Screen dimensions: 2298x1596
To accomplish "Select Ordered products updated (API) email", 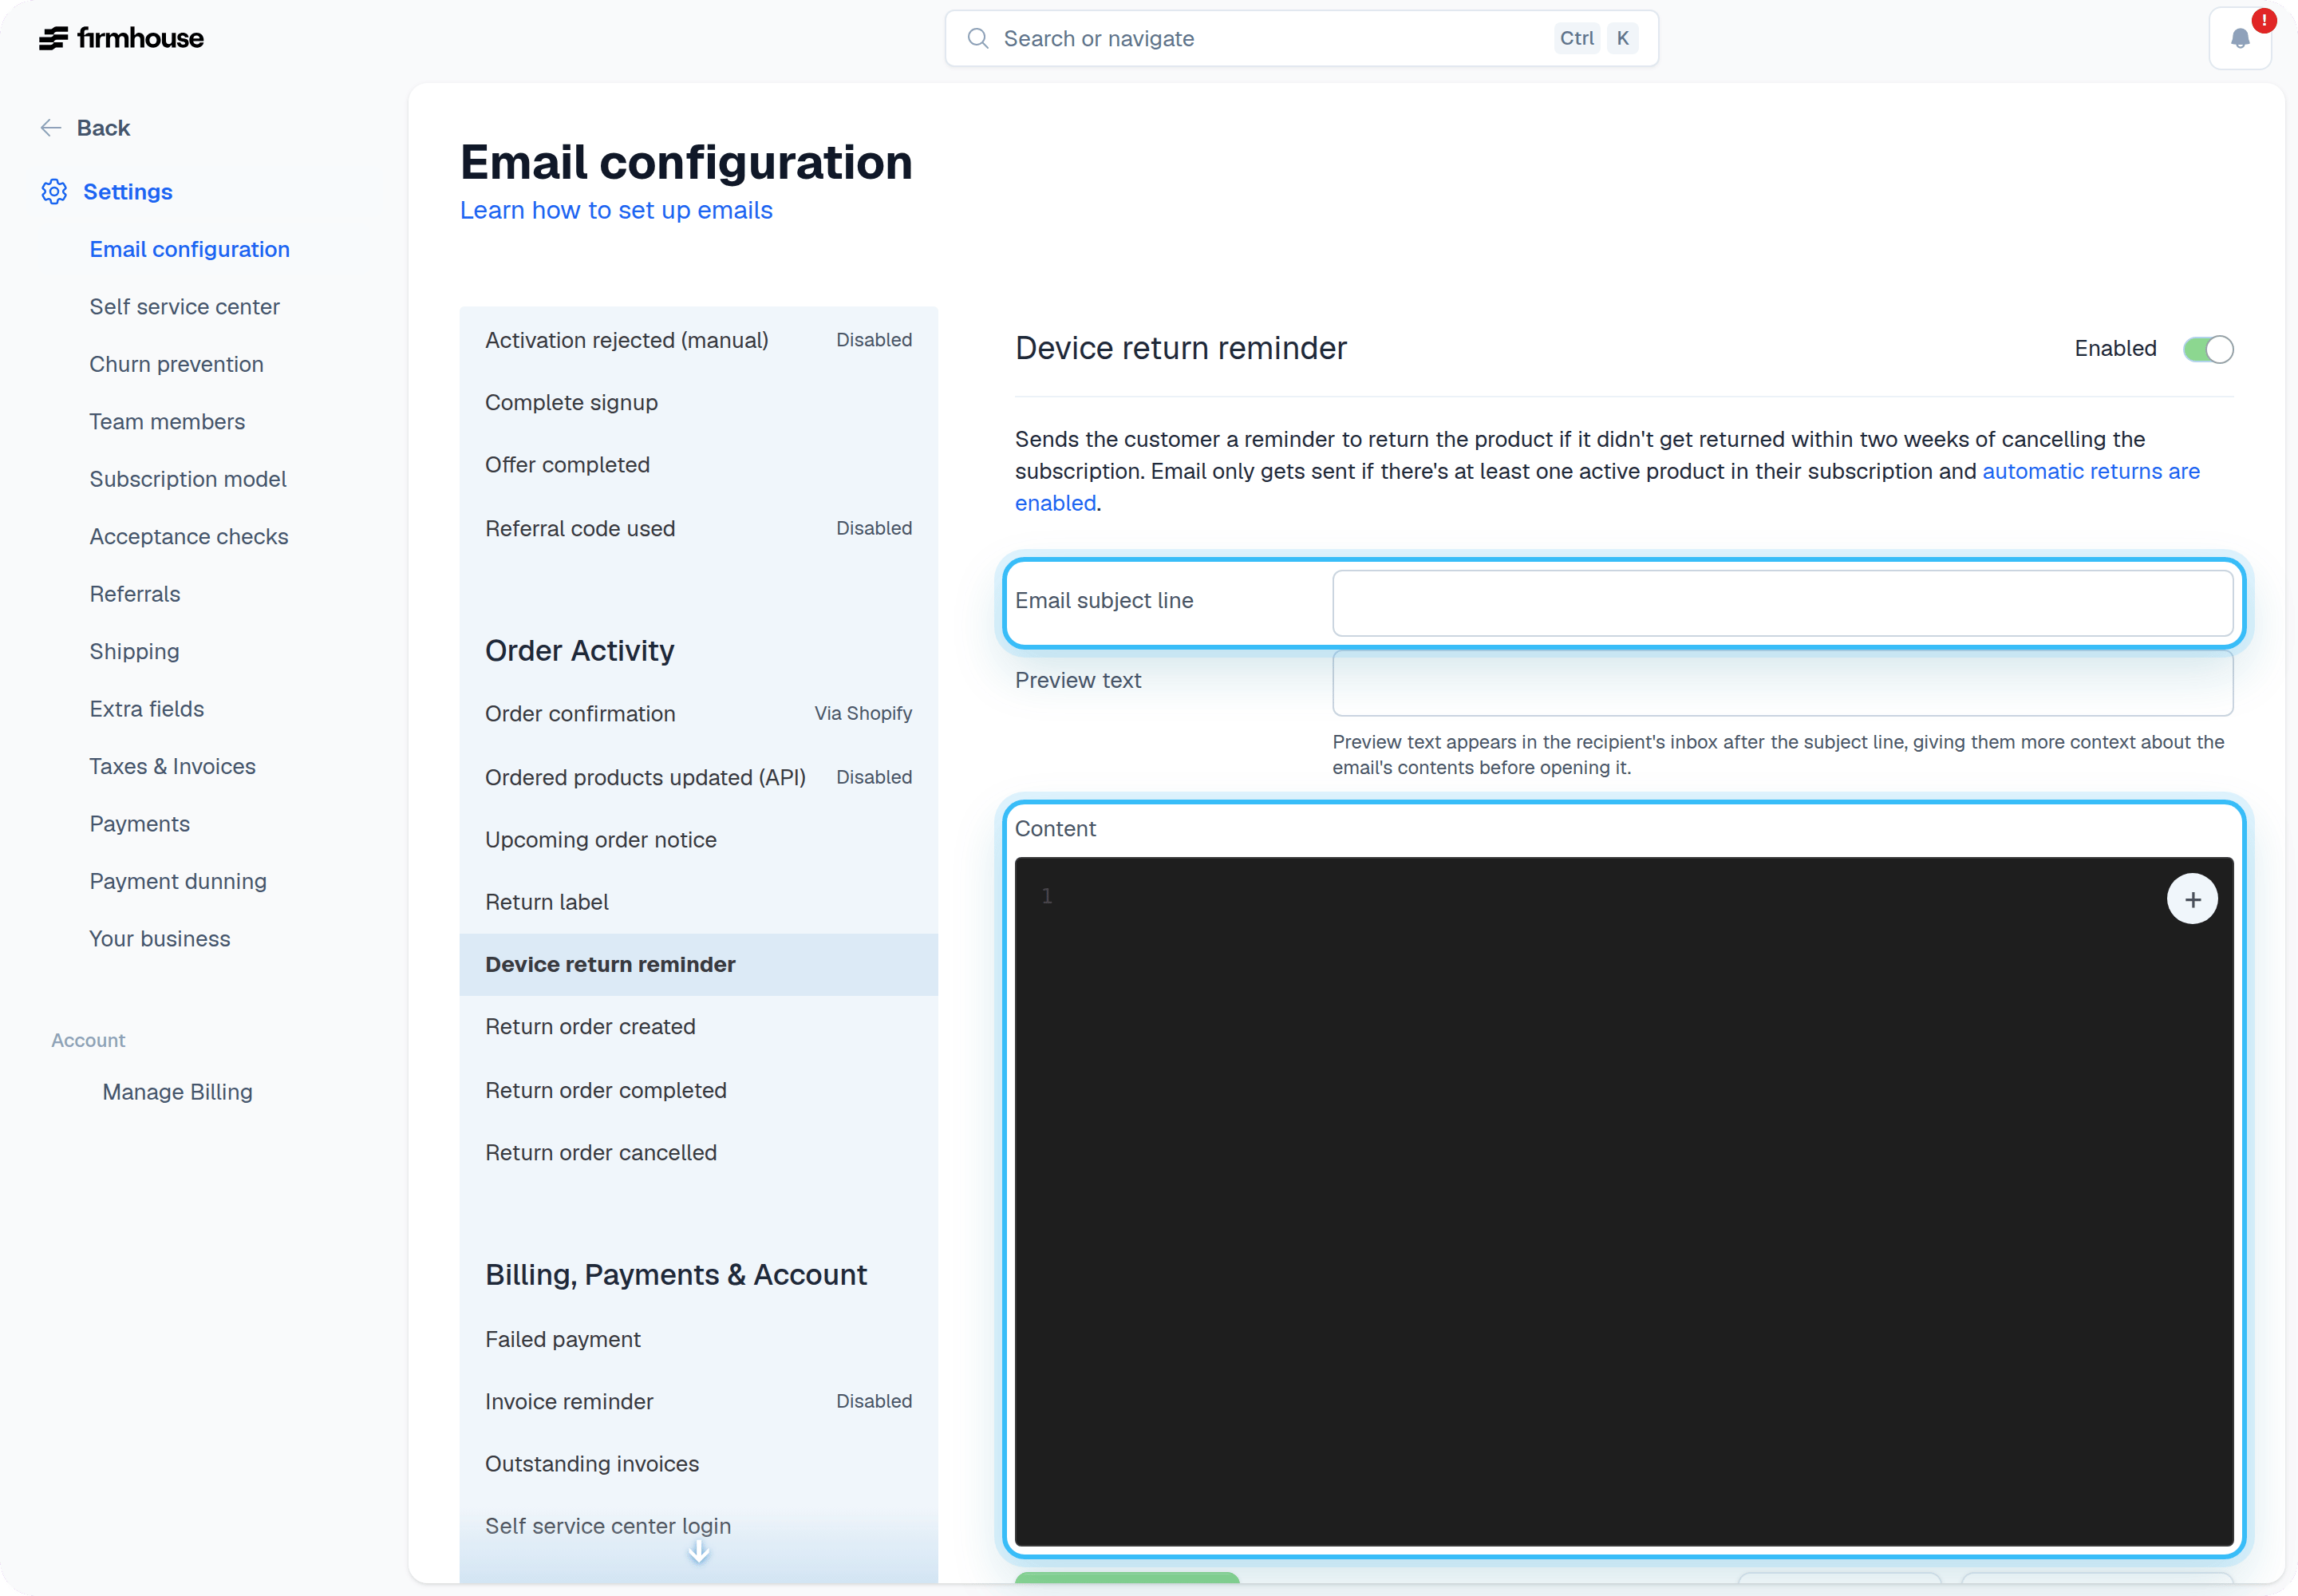I will coord(698,777).
